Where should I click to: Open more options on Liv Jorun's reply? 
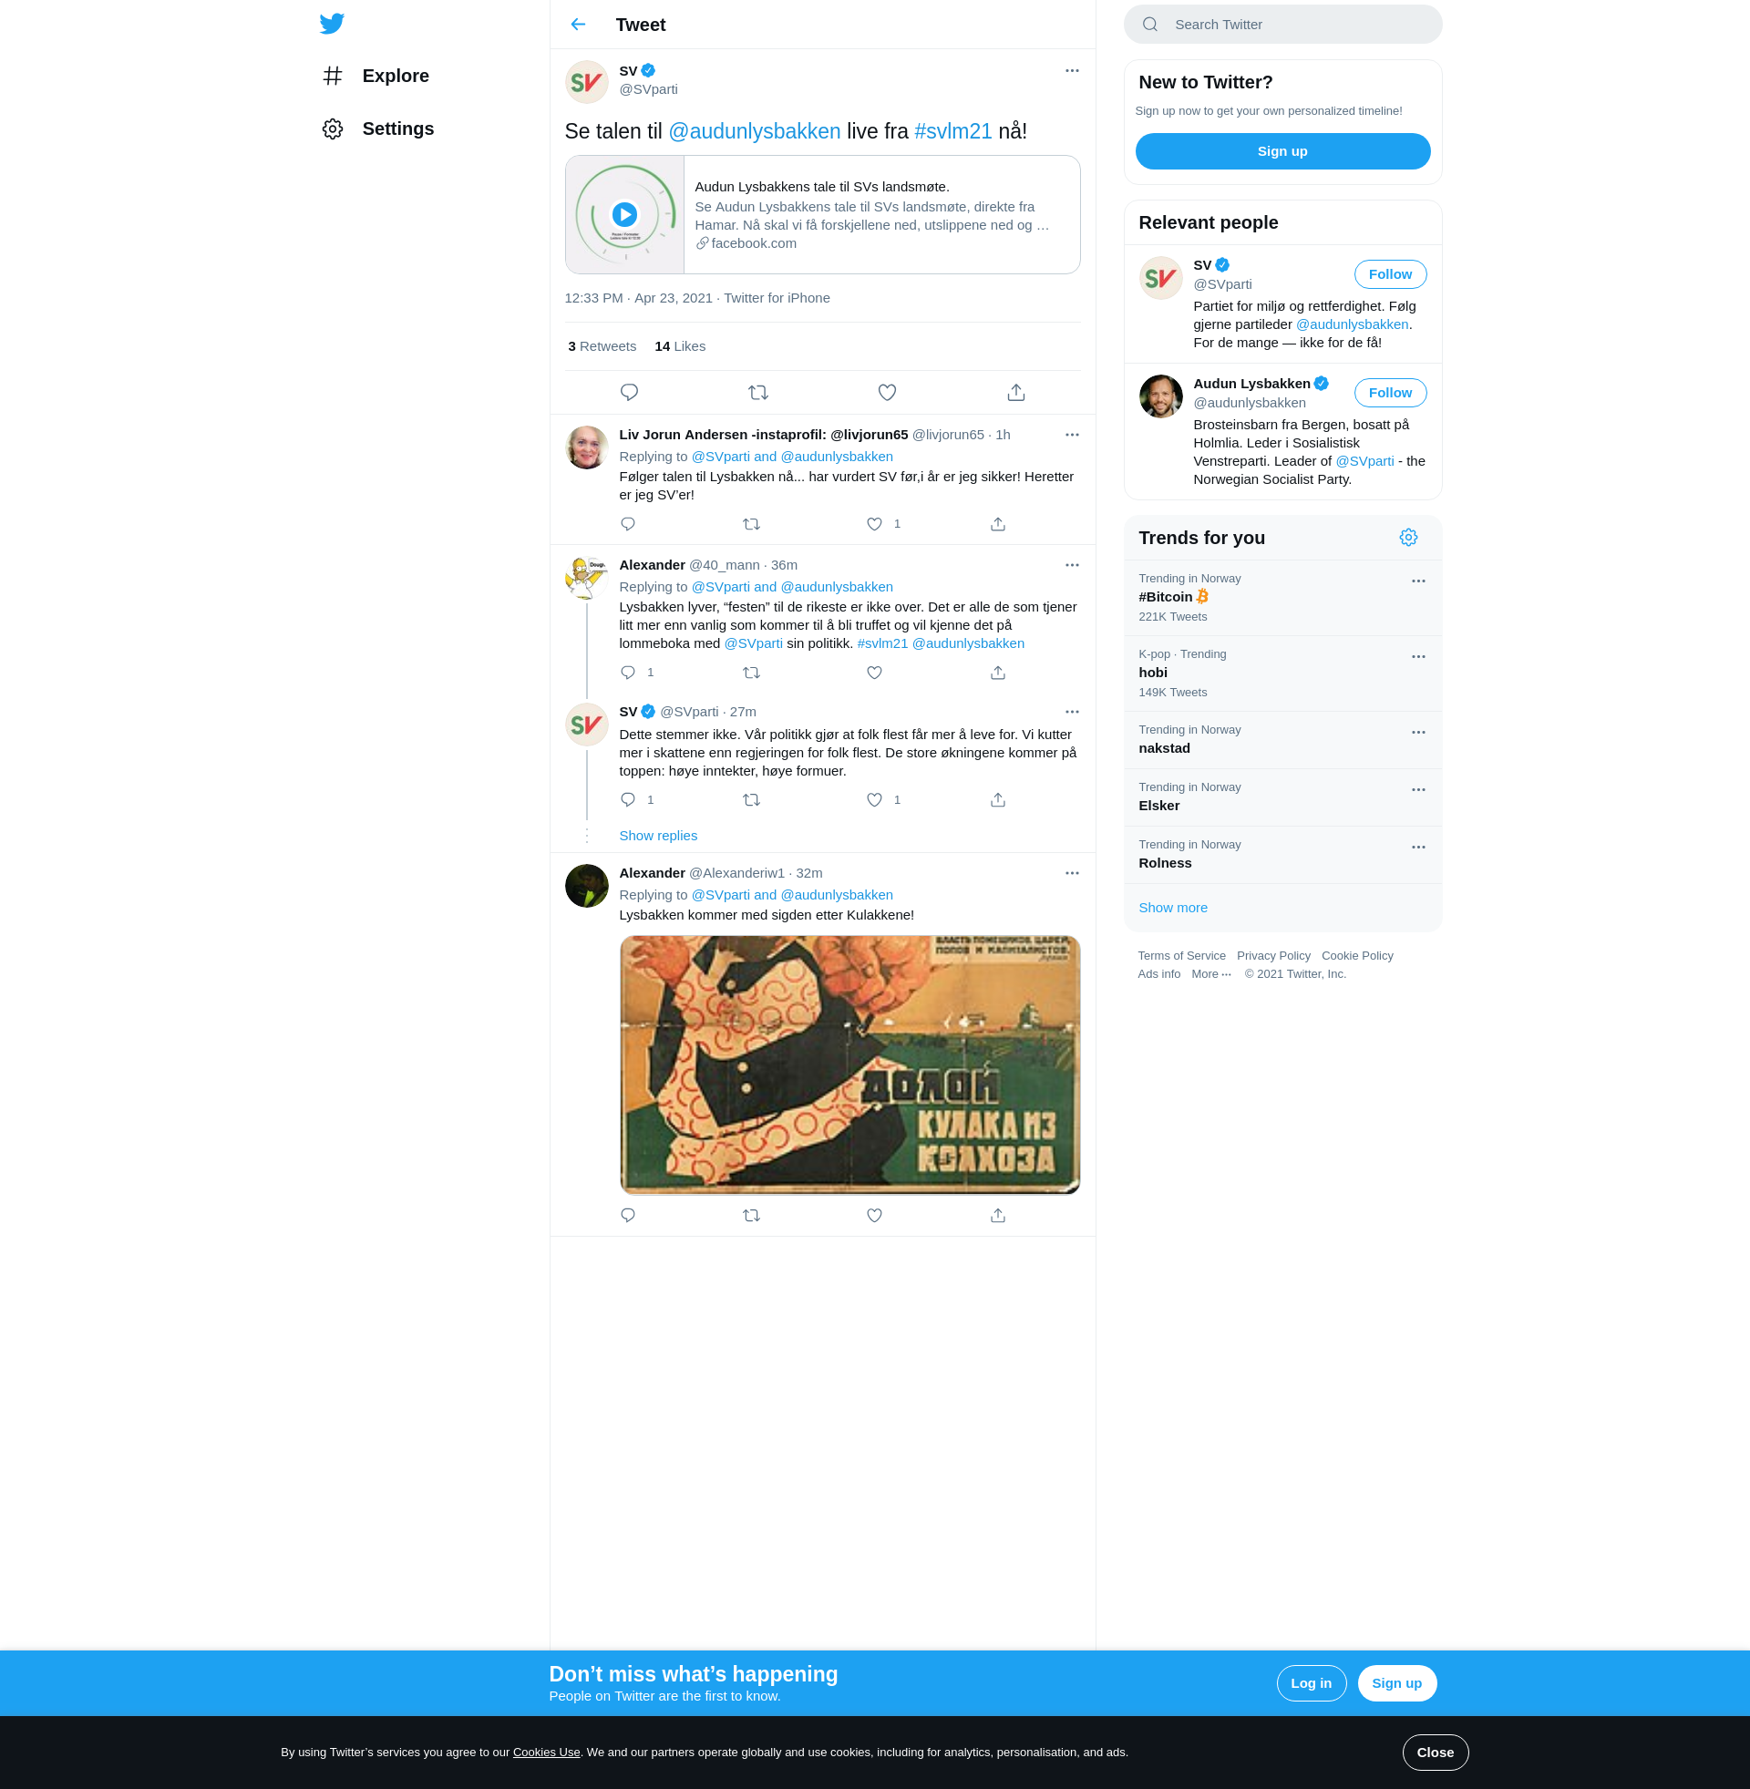click(1072, 435)
